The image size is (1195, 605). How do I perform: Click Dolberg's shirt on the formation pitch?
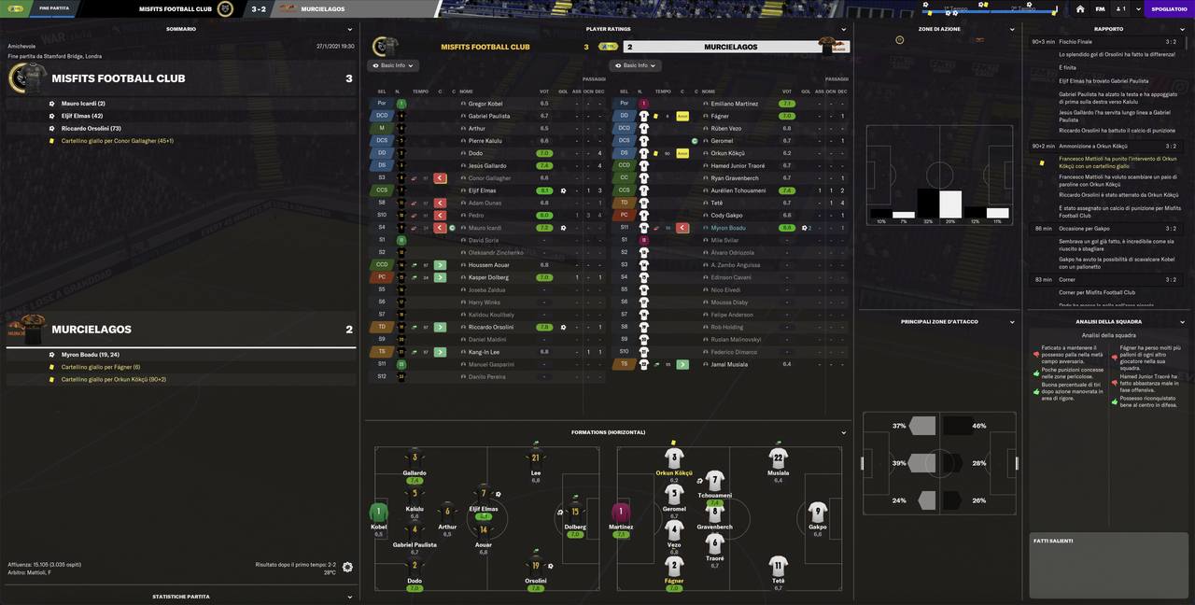click(x=575, y=512)
